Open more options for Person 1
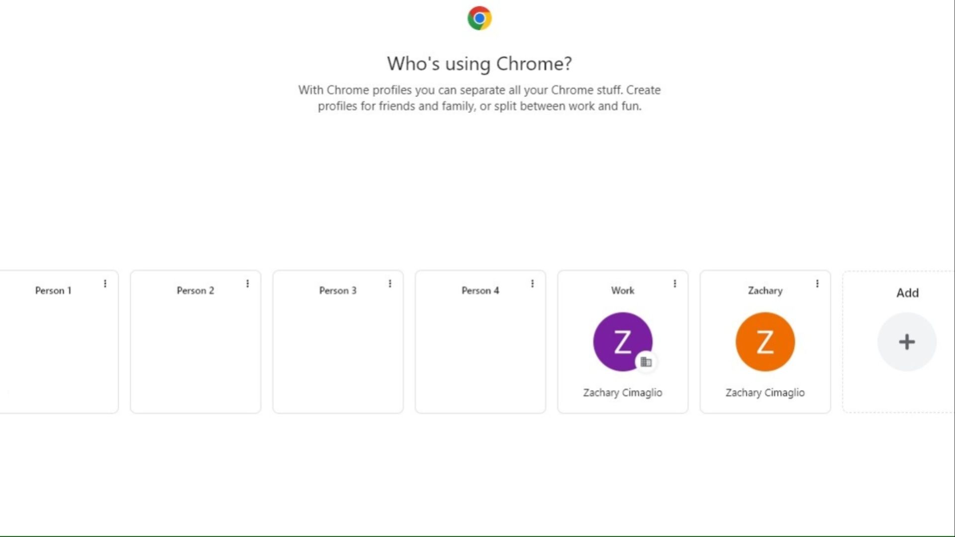955x537 pixels. [x=105, y=283]
